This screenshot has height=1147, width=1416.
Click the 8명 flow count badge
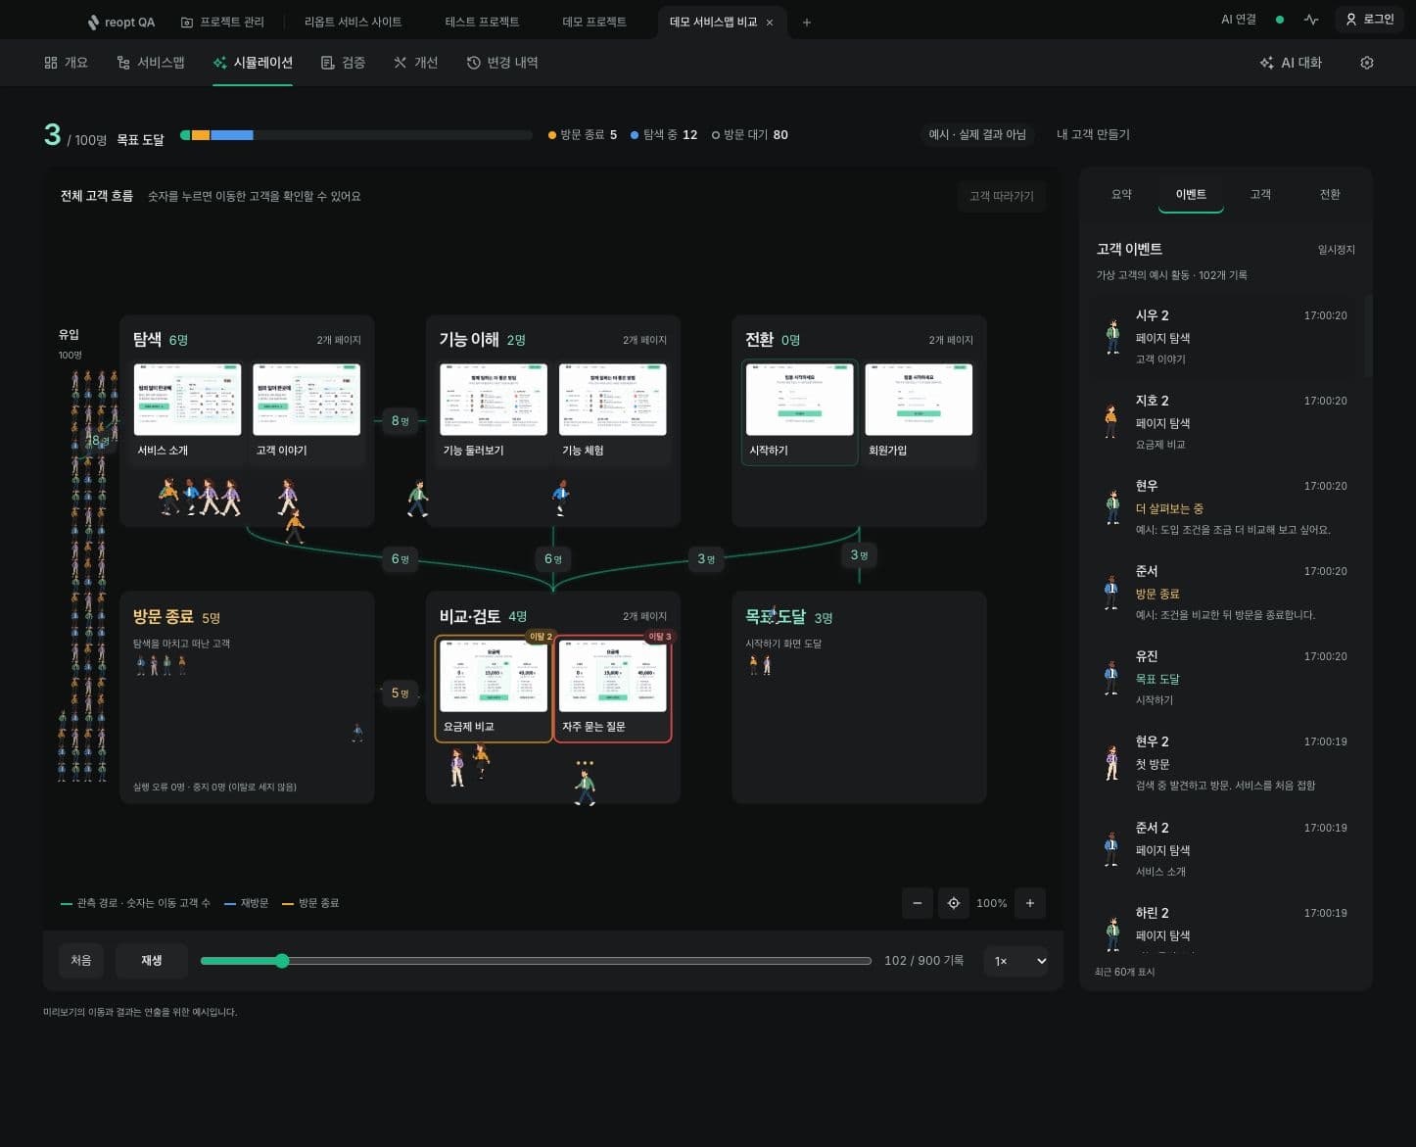pos(400,421)
